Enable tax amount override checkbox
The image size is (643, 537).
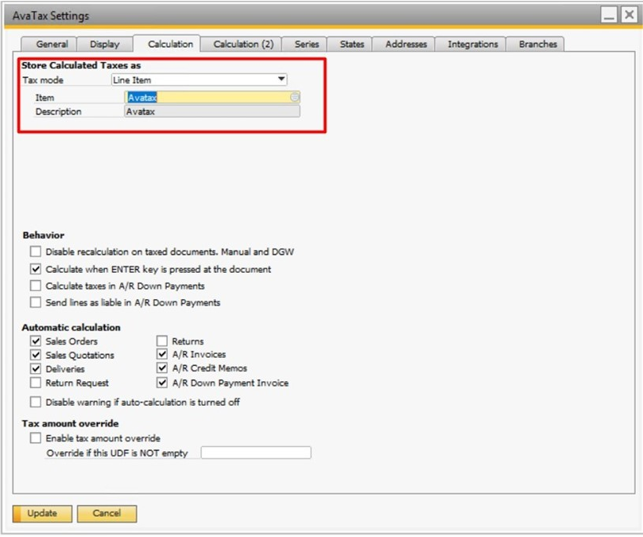pyautogui.click(x=36, y=438)
